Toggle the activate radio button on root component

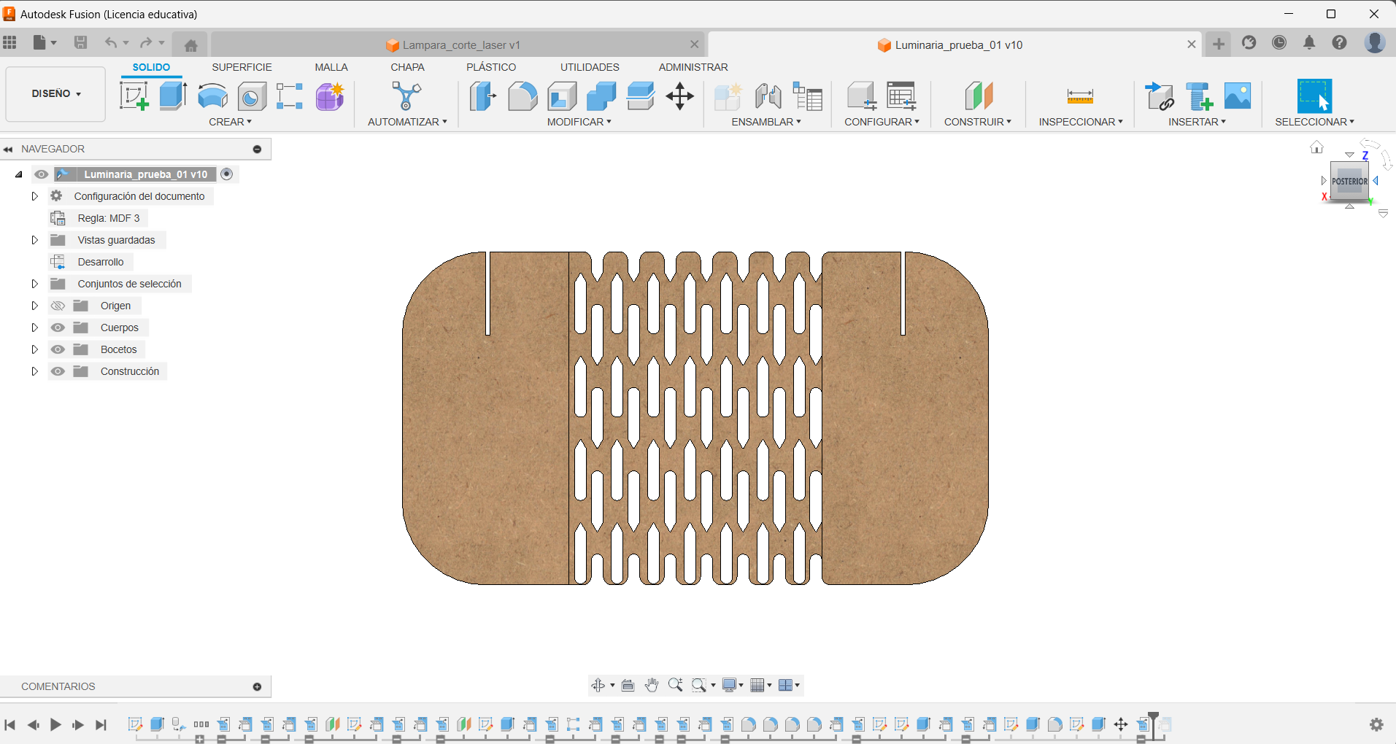coord(227,174)
